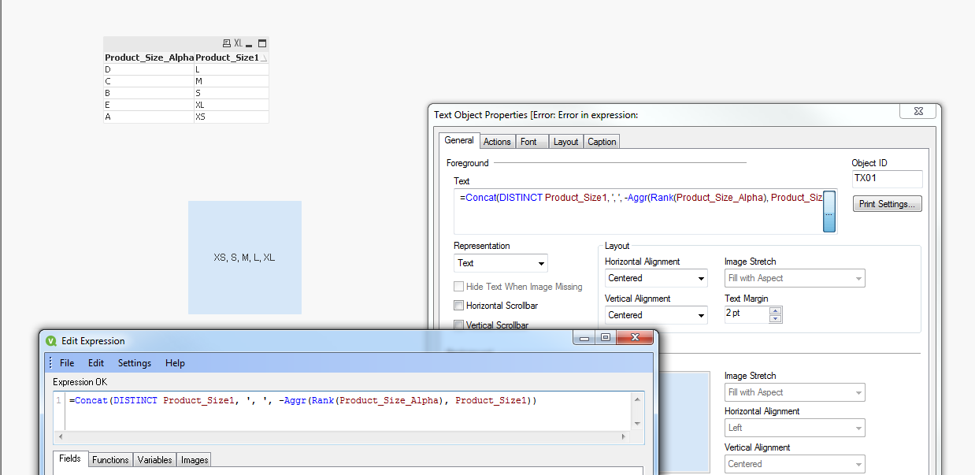Enable the Vertical Scrollbar checkbox
The image size is (975, 475).
[x=459, y=325]
